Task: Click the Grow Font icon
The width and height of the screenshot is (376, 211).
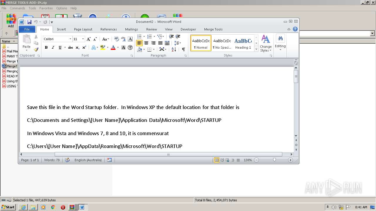Action: click(88, 39)
